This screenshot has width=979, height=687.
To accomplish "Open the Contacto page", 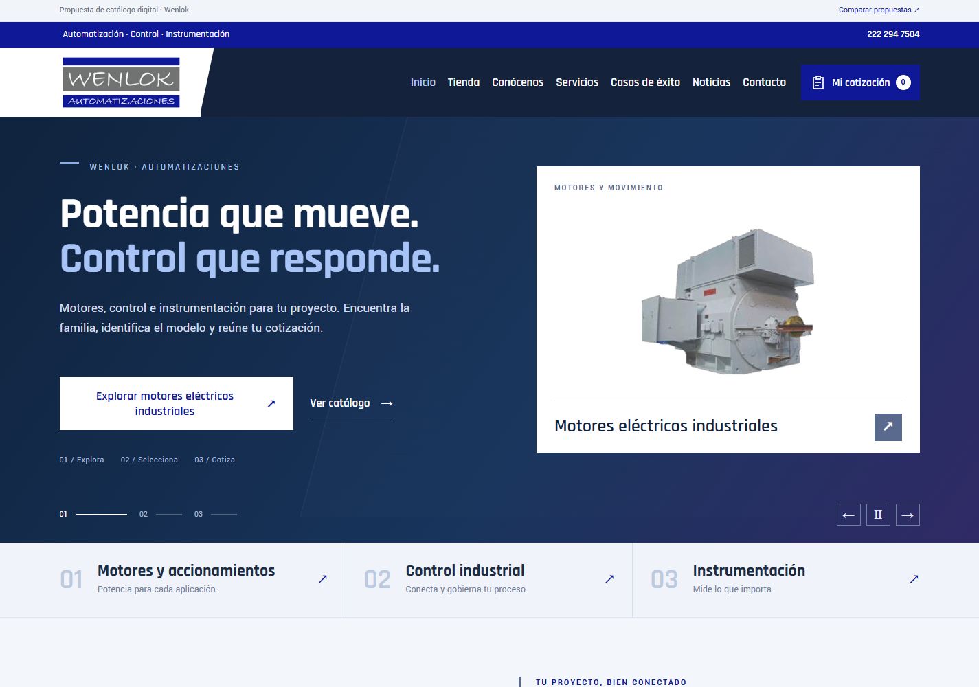I will (764, 82).
